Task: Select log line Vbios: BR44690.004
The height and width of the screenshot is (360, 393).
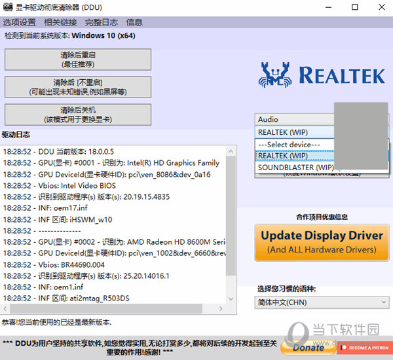Action: 54,265
